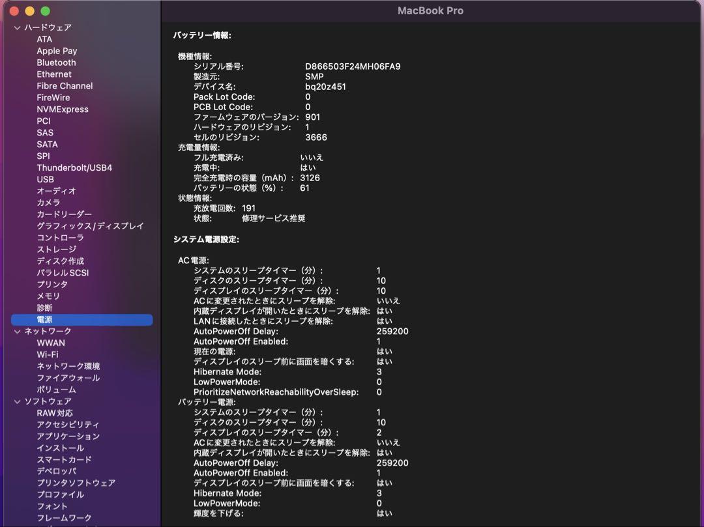The image size is (704, 527).
Task: Click the cell revision value 3666
Action: (316, 137)
